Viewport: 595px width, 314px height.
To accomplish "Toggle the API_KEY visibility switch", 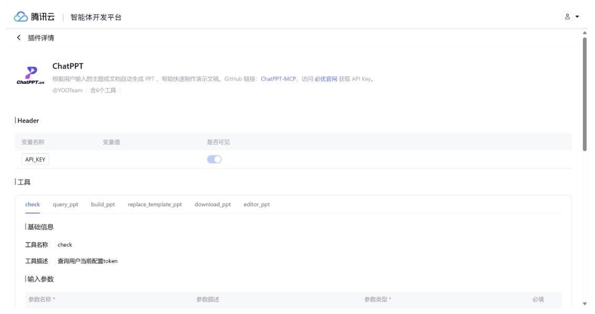I will click(214, 160).
